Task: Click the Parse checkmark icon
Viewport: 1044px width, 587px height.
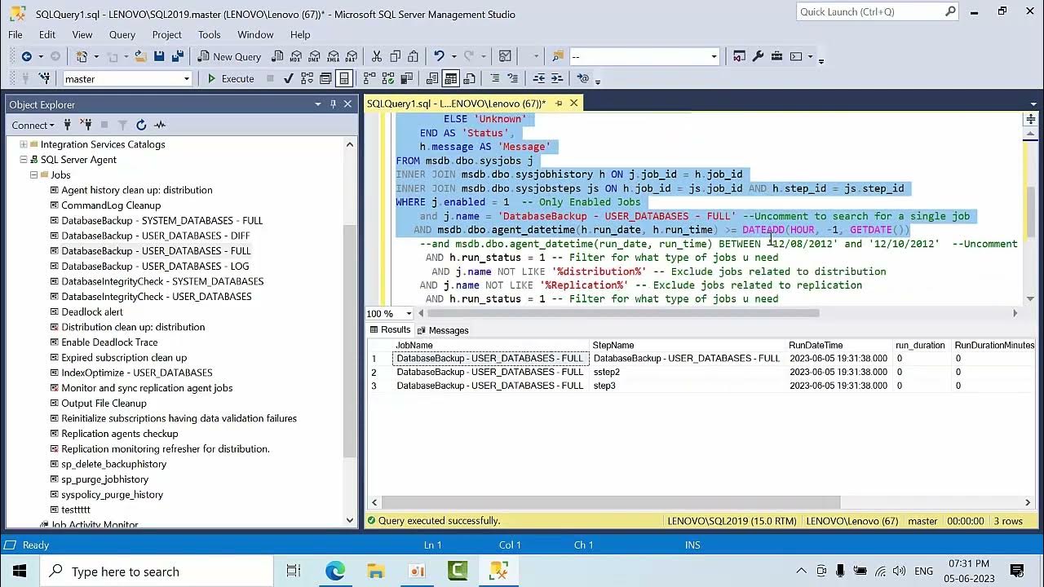Action: (x=288, y=78)
